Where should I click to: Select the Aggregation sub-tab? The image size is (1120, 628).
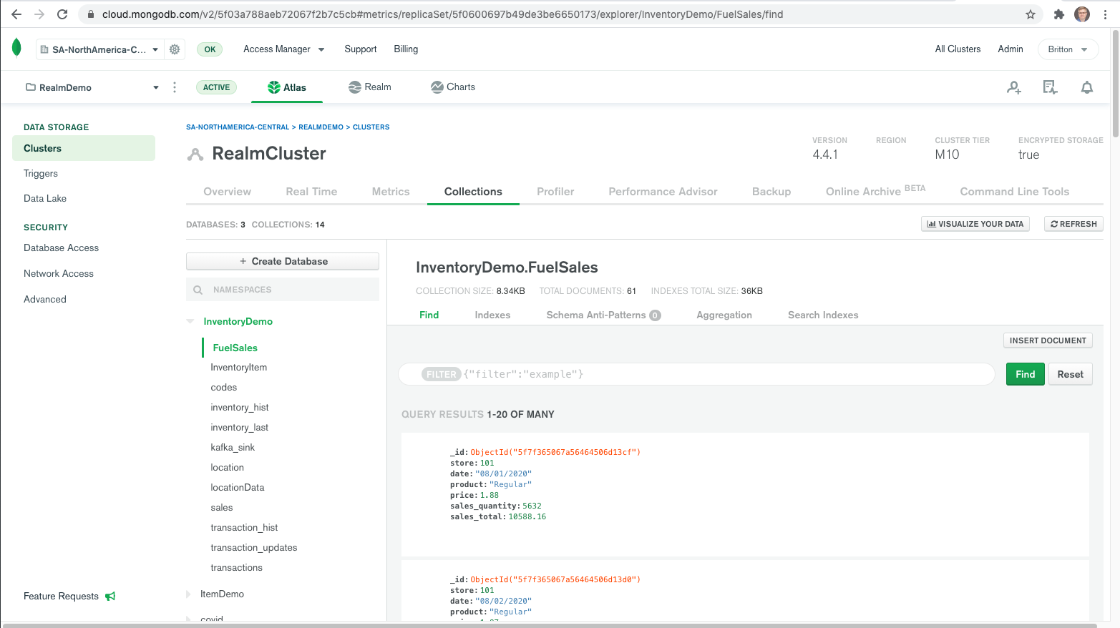pyautogui.click(x=724, y=315)
